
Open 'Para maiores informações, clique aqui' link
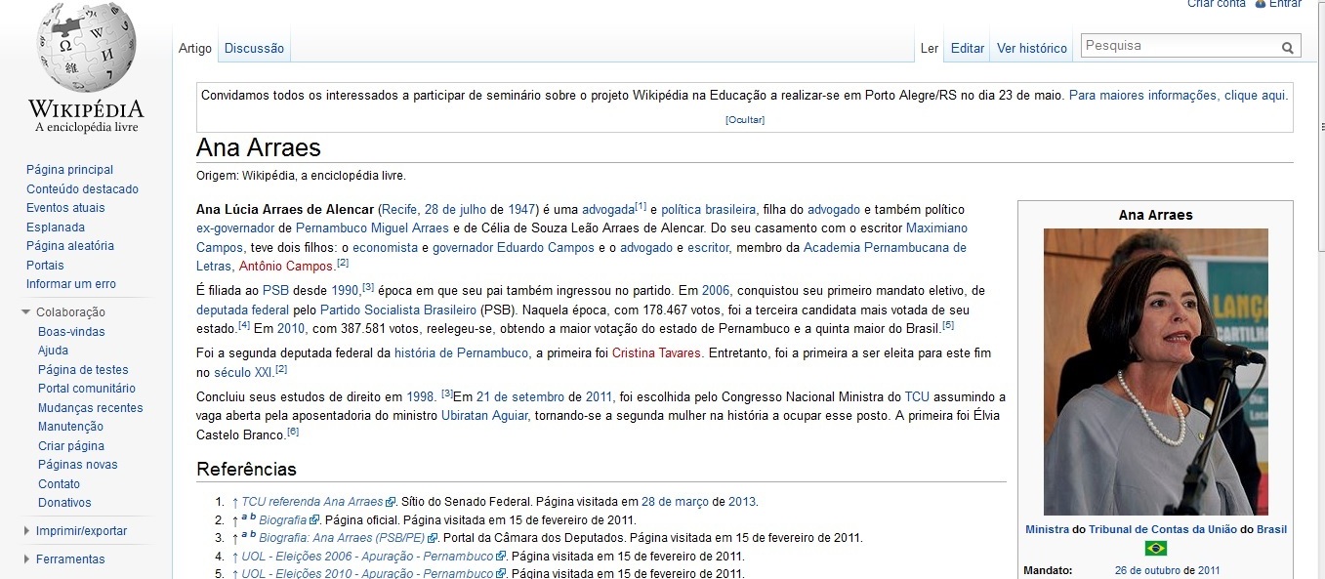tap(1179, 95)
